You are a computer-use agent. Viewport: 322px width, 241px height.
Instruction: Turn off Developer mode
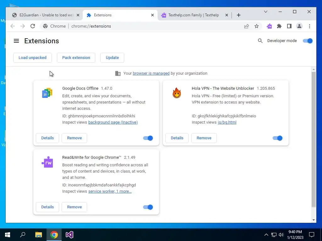[x=308, y=41]
